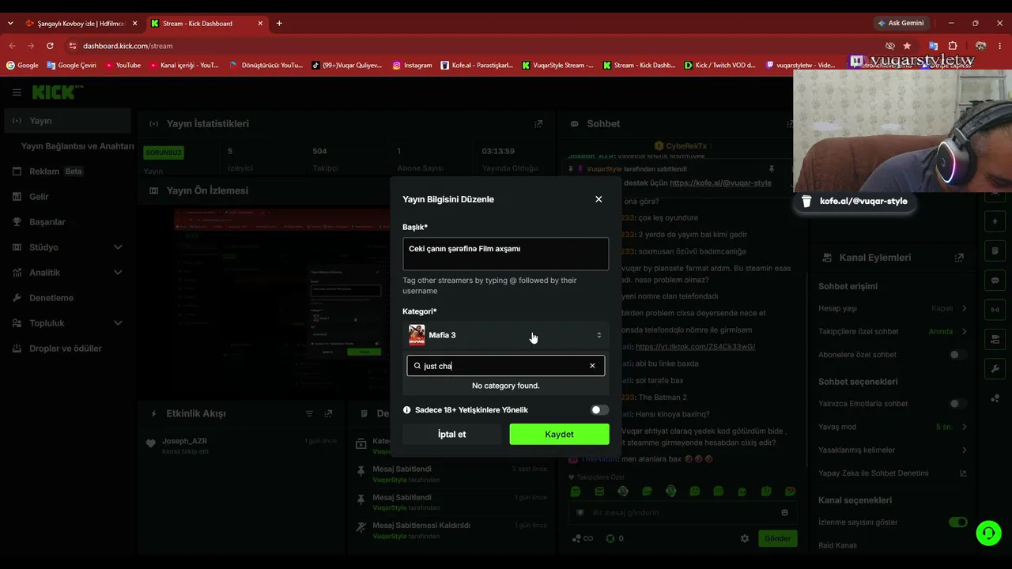Click the note icon in right rail
The width and height of the screenshot is (1012, 569).
pyautogui.click(x=995, y=251)
